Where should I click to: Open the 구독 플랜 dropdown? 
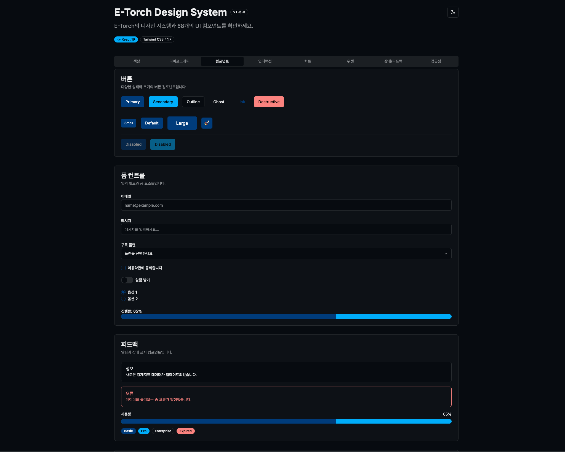286,254
